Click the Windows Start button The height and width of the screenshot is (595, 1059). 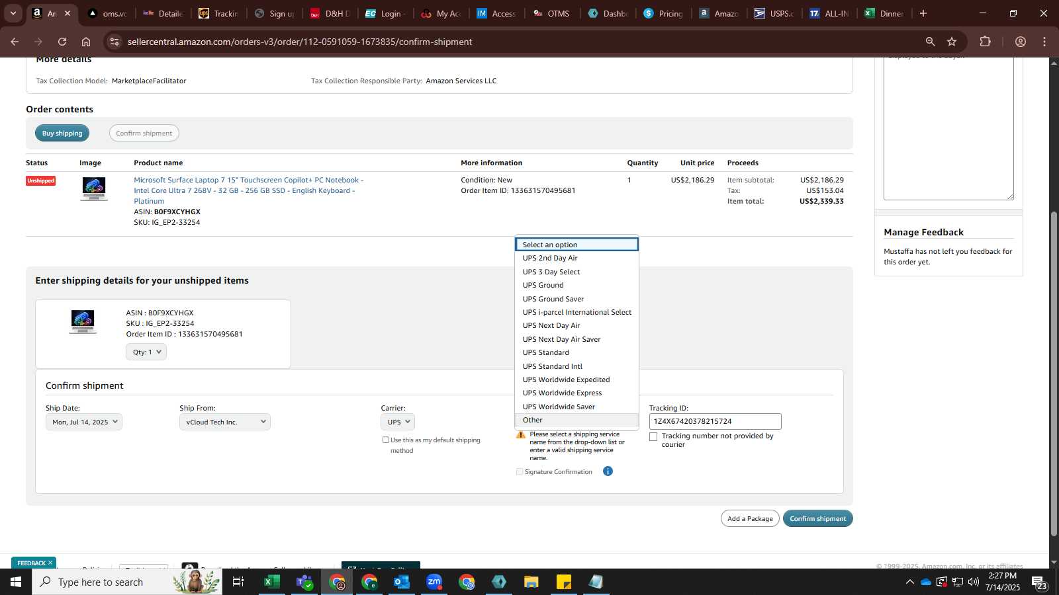(x=16, y=582)
